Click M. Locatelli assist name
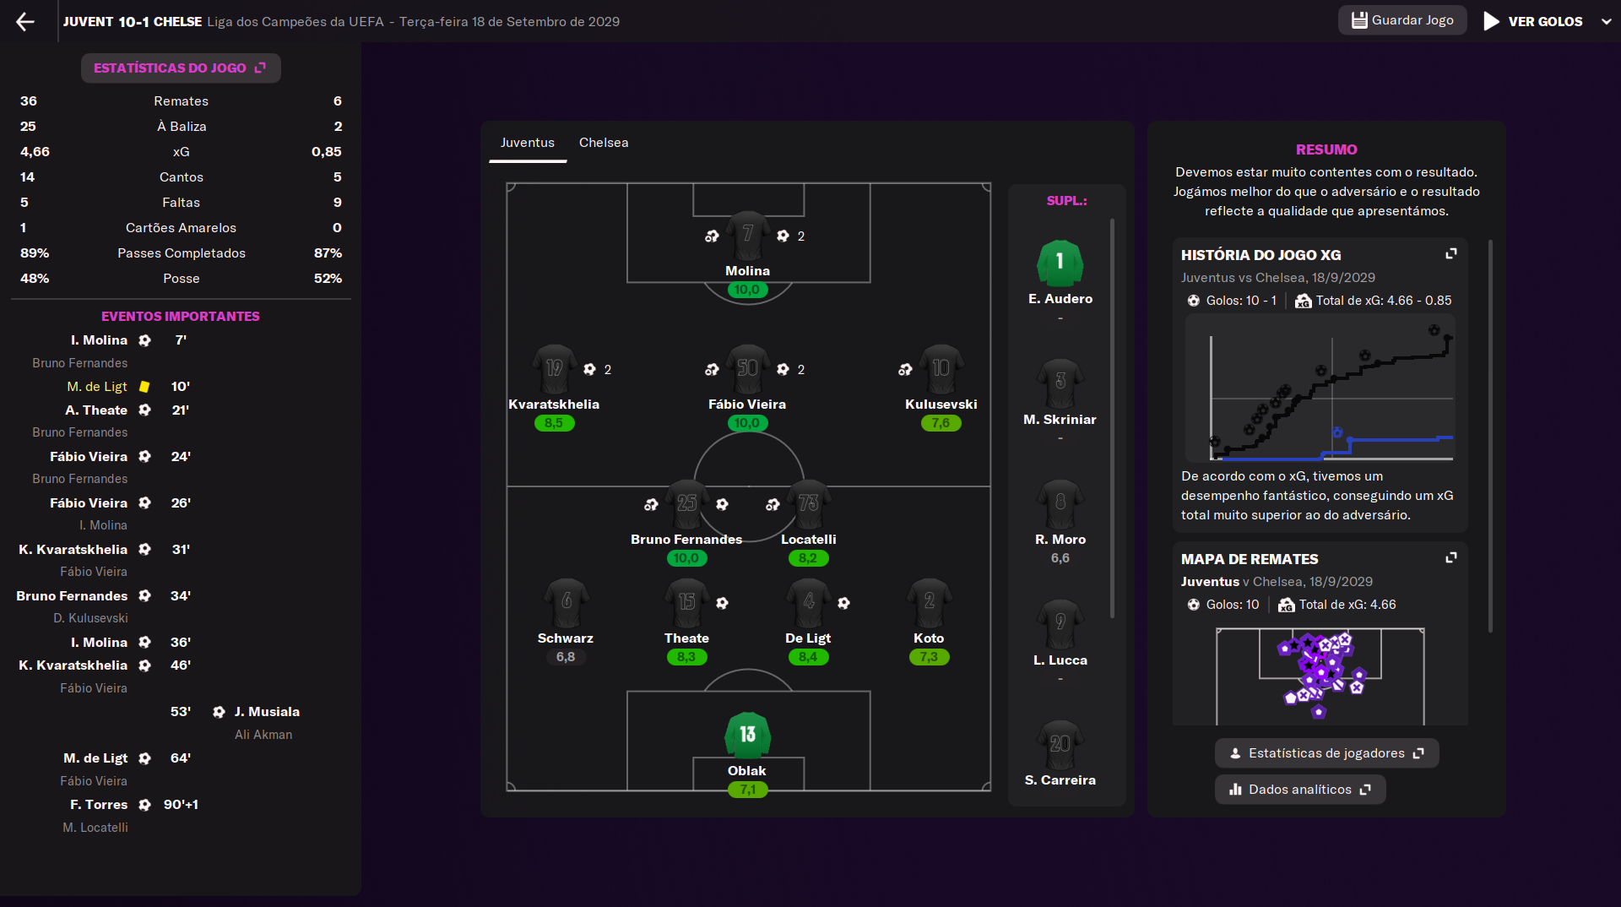 [x=95, y=828]
